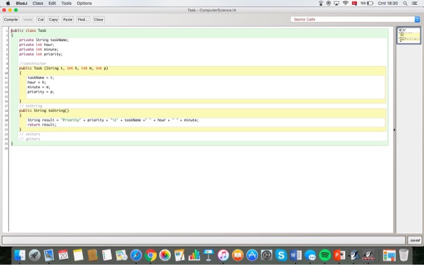
Task: Open iBooks from the dock
Action: coord(237,255)
